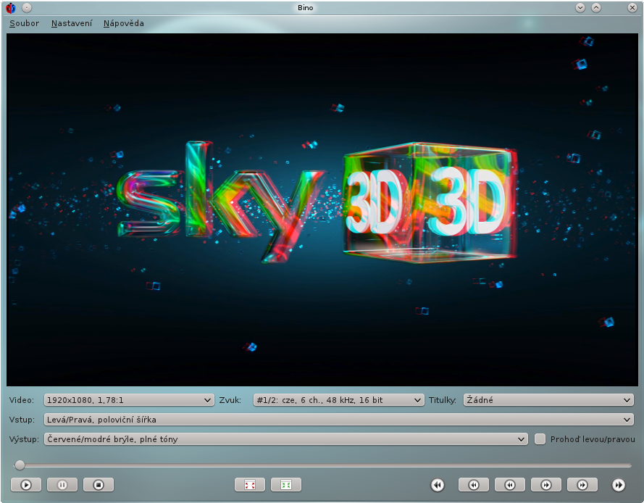Open the Nastavení menu
This screenshot has height=503, width=644.
click(x=72, y=23)
